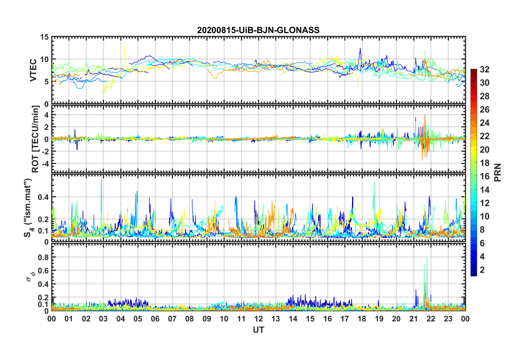Click the VTEC y-axis label
Image resolution: width=517 pixels, height=345 pixels.
33,70
